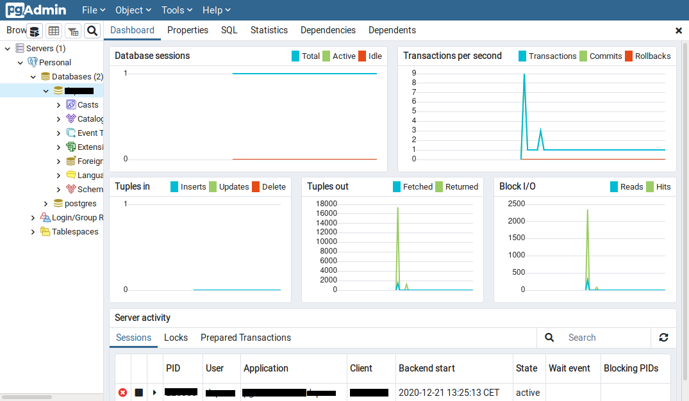This screenshot has width=689, height=401.
Task: Refresh the Server activity list
Action: coord(663,338)
